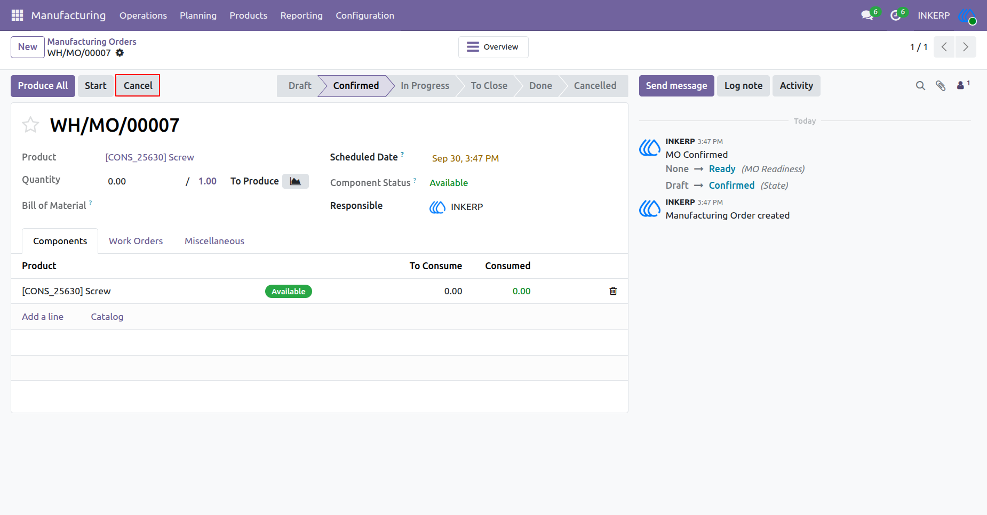Screen dimensions: 987x515
Task: Open the Overview smart button
Action: (x=493, y=47)
